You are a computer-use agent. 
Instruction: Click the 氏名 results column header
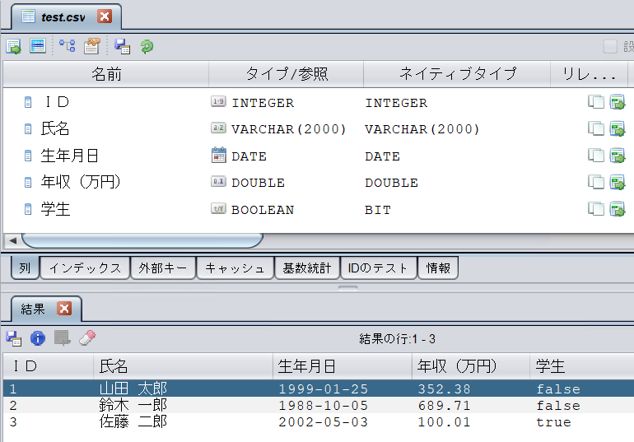(x=183, y=366)
